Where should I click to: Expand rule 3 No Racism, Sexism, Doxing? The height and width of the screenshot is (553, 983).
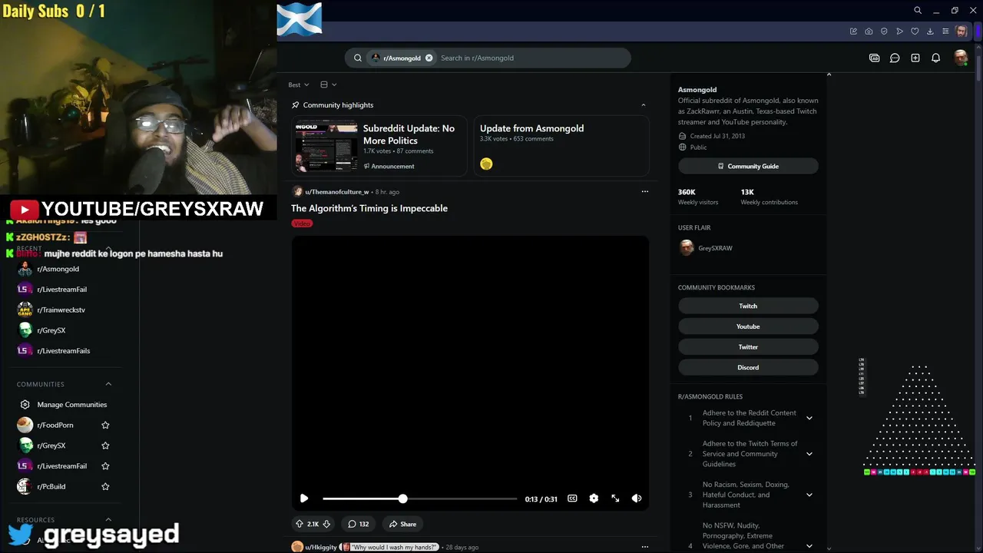[809, 495]
